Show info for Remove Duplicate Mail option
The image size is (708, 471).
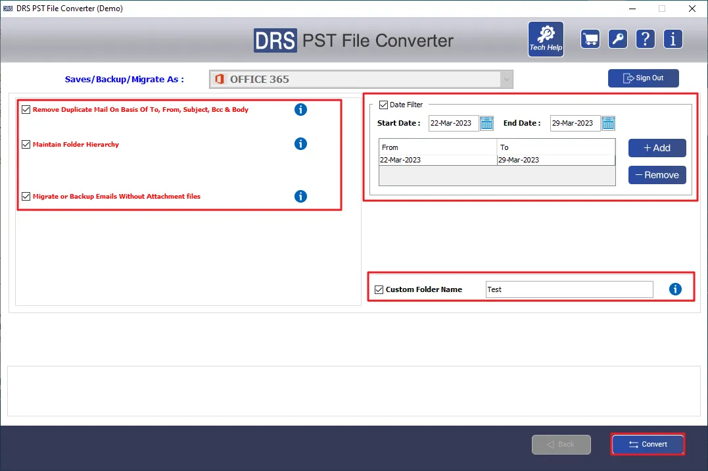(300, 109)
